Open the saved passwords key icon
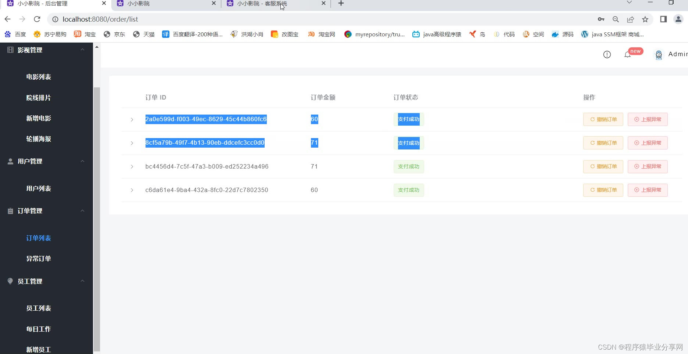Image resolution: width=688 pixels, height=354 pixels. tap(601, 19)
